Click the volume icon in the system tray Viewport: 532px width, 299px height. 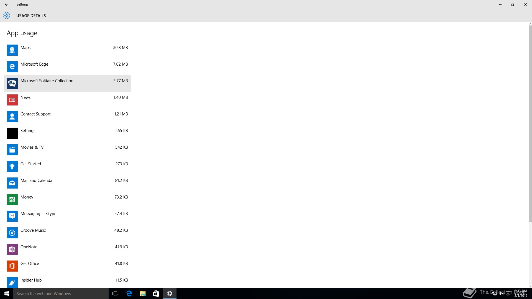pos(501,293)
